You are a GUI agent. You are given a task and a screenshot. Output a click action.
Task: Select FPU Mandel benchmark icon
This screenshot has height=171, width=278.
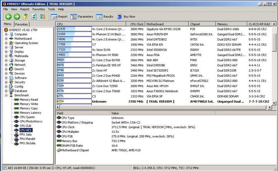pyautogui.click(x=17, y=139)
